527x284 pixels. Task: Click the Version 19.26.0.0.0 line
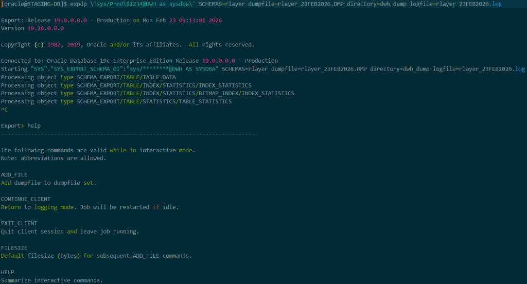(32, 28)
